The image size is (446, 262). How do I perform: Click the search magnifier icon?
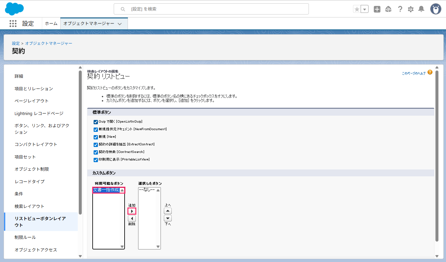point(123,9)
